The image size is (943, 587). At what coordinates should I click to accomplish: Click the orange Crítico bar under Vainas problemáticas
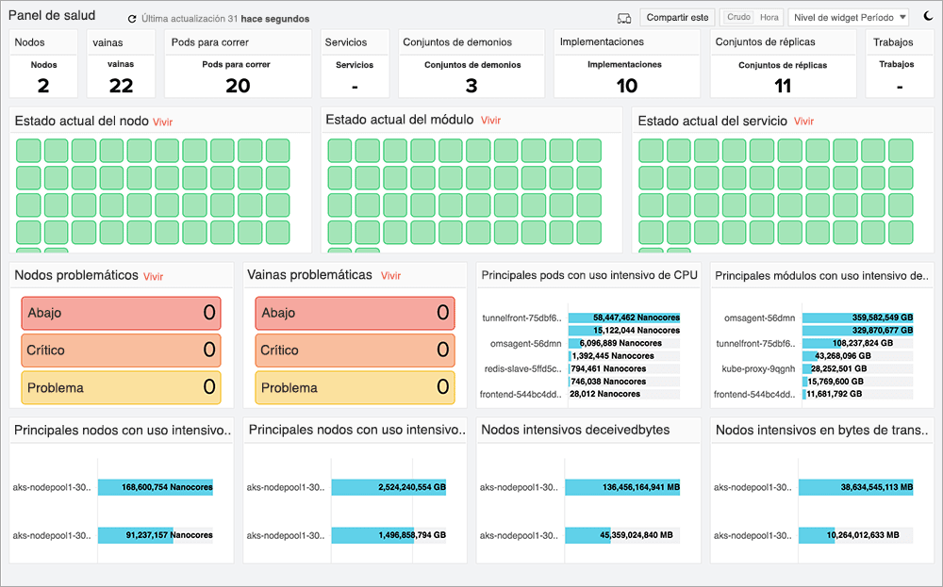[x=355, y=350]
